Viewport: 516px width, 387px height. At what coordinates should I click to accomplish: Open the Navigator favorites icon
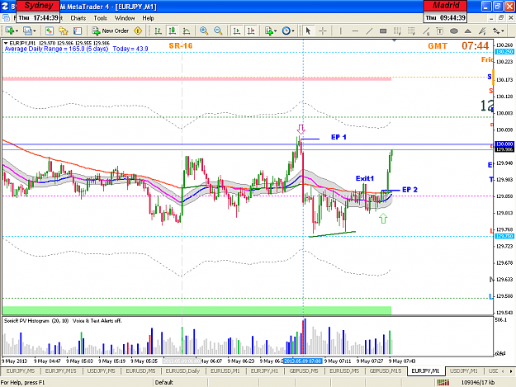click(x=64, y=31)
